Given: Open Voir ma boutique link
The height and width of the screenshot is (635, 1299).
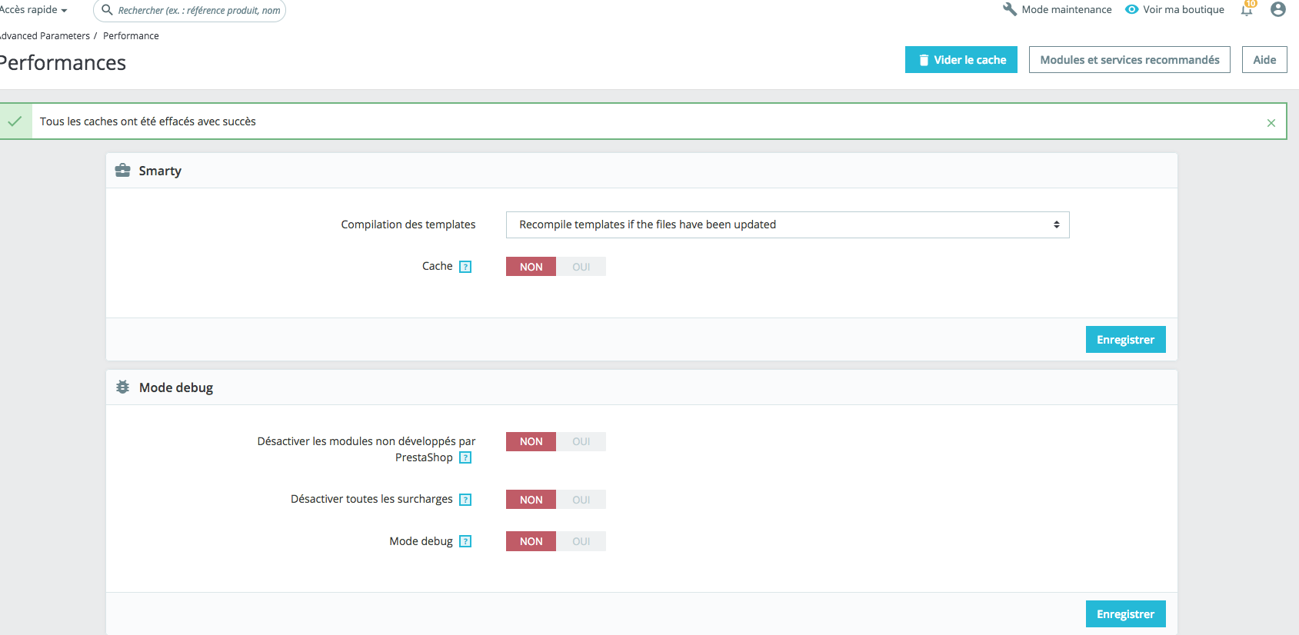Looking at the screenshot, I should click(1174, 9).
